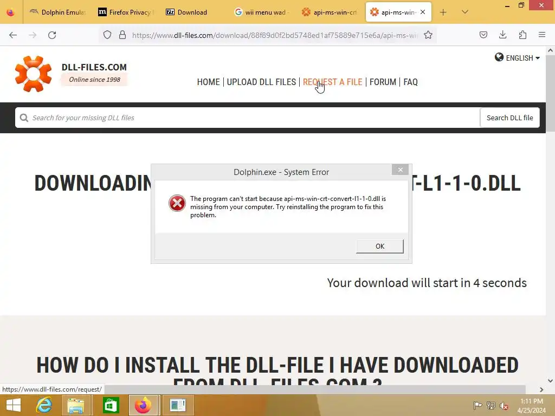Viewport: 555px width, 416px height.
Task: Click the search magnifier icon
Action: (x=24, y=118)
